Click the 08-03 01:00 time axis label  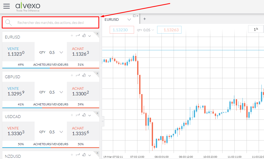(x=161, y=157)
